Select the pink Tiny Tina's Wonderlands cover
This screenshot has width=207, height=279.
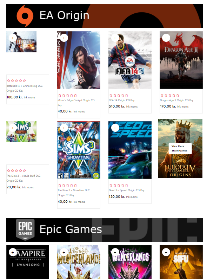[x=130, y=262]
